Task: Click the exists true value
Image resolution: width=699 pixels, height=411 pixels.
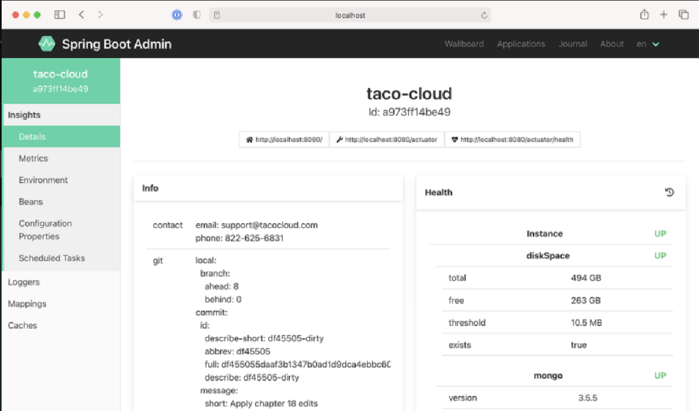Action: tap(579, 345)
